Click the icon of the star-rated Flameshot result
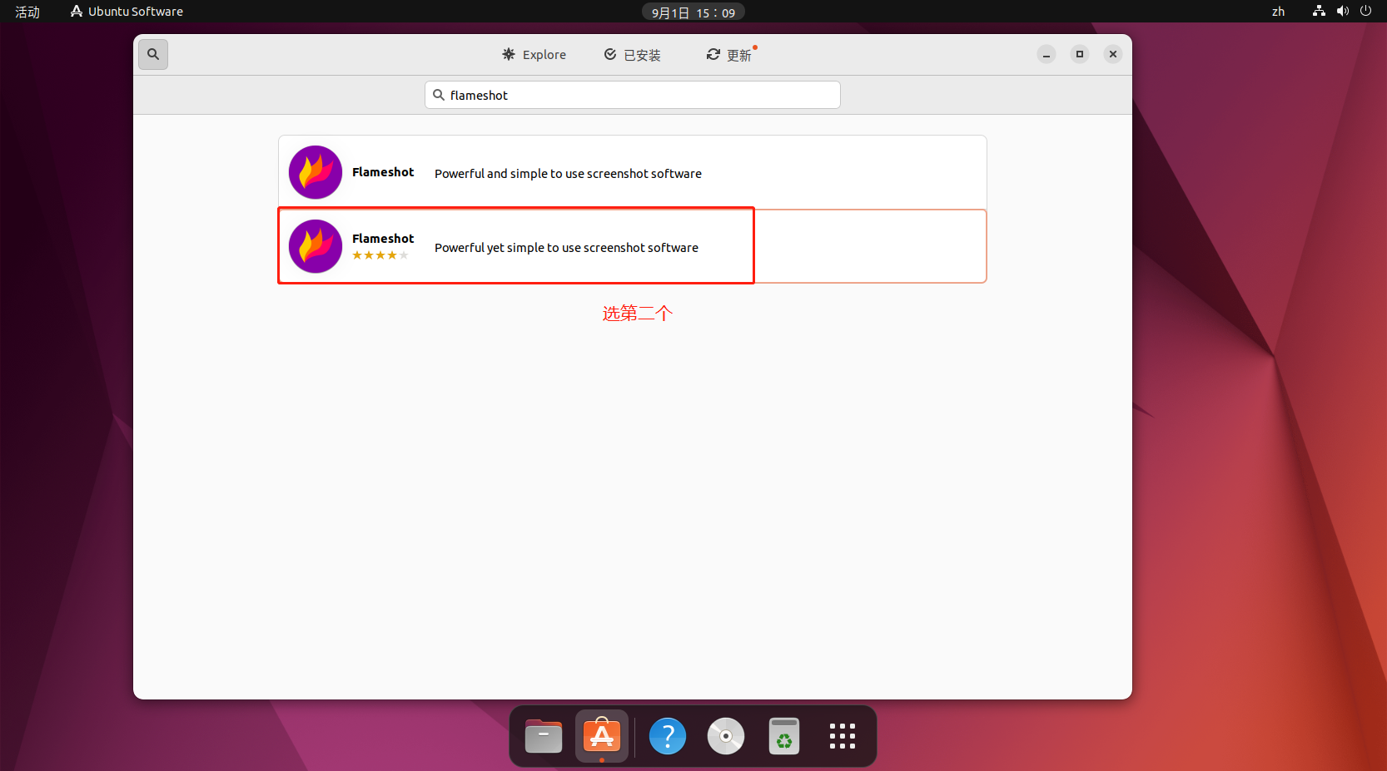1387x771 pixels. (316, 246)
